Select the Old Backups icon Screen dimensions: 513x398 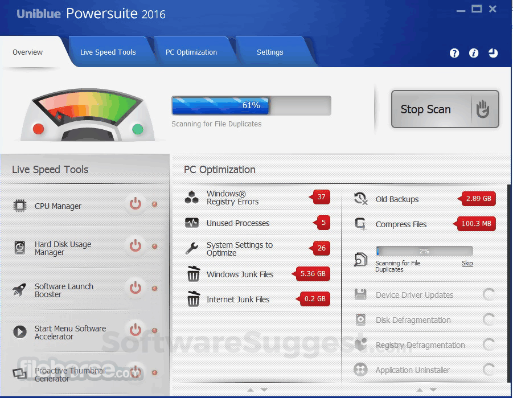[359, 199]
